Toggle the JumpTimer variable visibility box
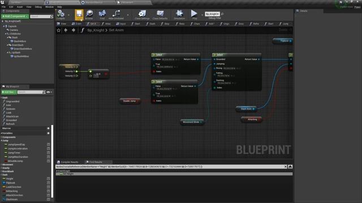This screenshot has width=362, height=203. (x=49, y=153)
